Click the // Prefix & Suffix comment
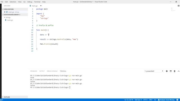 tap(45, 25)
